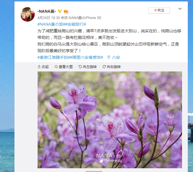Open -NANA酱- profile avatar photo
This screenshot has height=172, width=193.
(27, 14)
